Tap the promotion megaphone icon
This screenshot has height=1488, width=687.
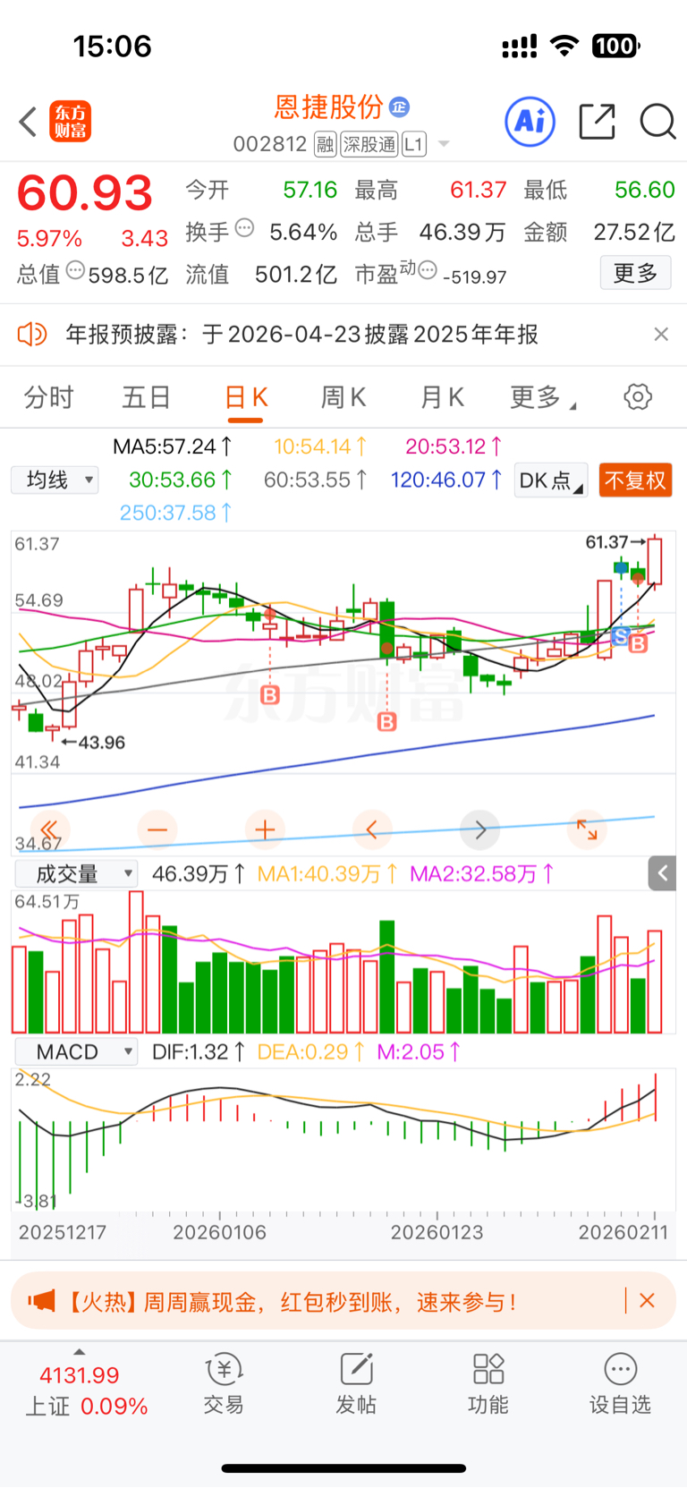click(41, 1300)
